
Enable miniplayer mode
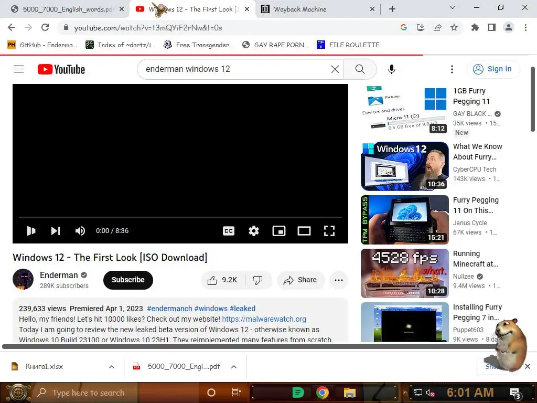coord(279,231)
